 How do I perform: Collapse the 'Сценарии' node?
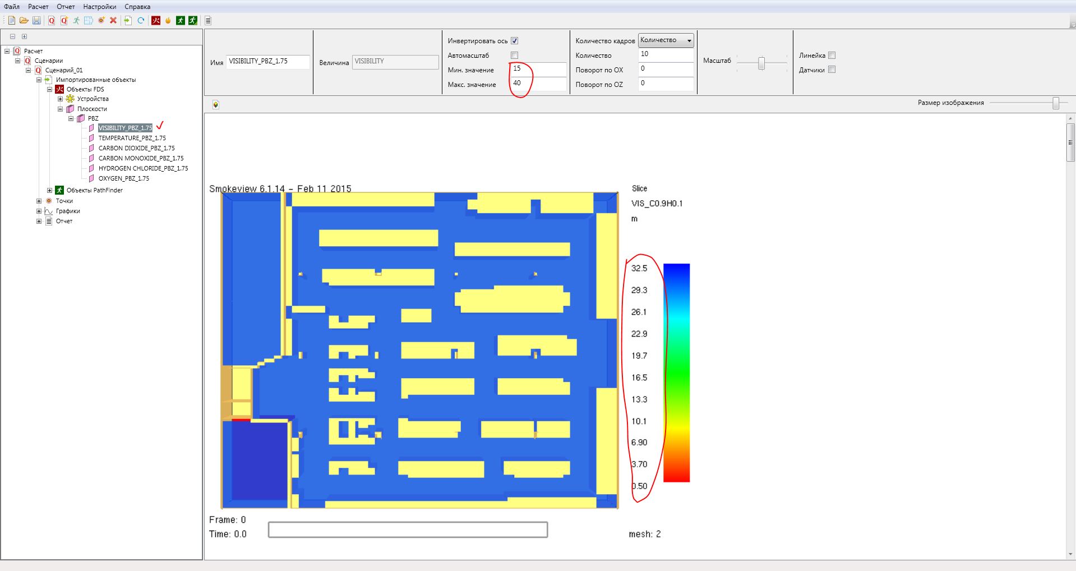point(17,61)
